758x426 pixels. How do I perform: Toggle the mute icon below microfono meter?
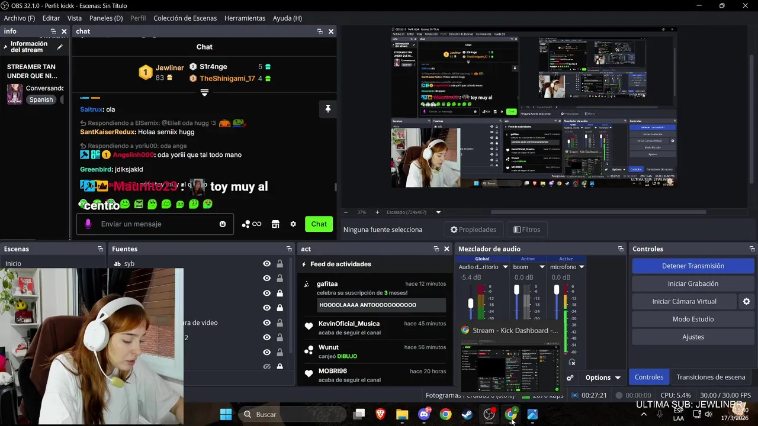[572, 362]
